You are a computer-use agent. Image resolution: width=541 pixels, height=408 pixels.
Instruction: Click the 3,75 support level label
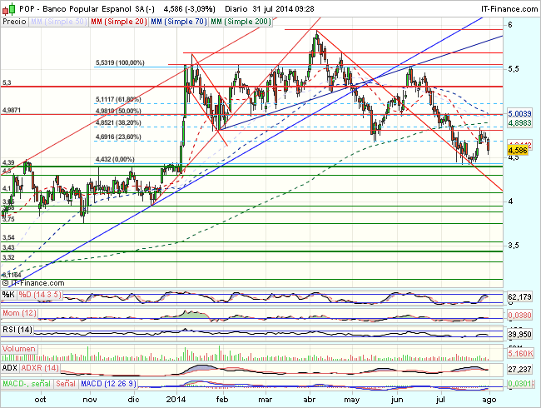pyautogui.click(x=8, y=219)
